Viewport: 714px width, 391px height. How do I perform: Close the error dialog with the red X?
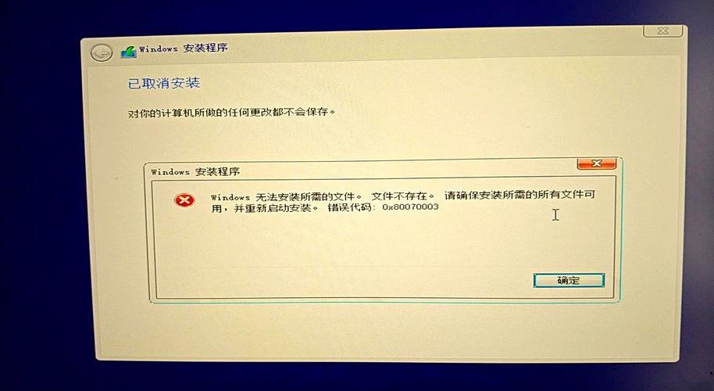tap(597, 163)
